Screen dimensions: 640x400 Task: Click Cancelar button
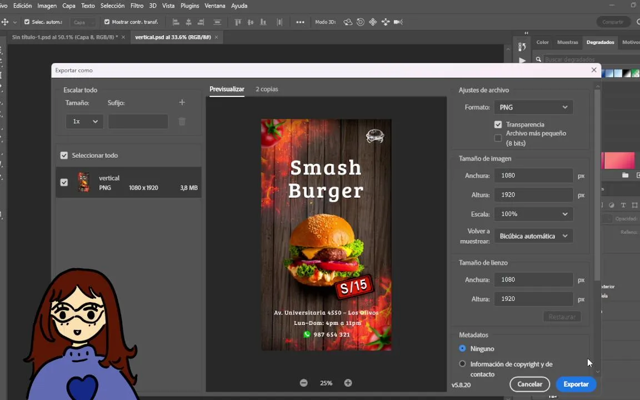(530, 384)
